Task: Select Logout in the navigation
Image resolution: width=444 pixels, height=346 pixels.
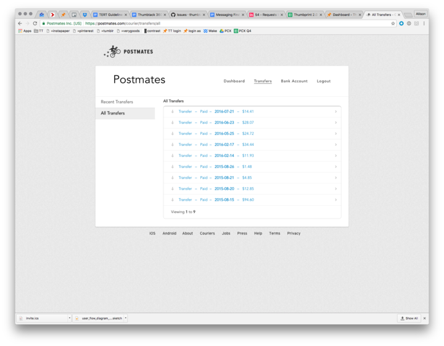Action: click(324, 81)
